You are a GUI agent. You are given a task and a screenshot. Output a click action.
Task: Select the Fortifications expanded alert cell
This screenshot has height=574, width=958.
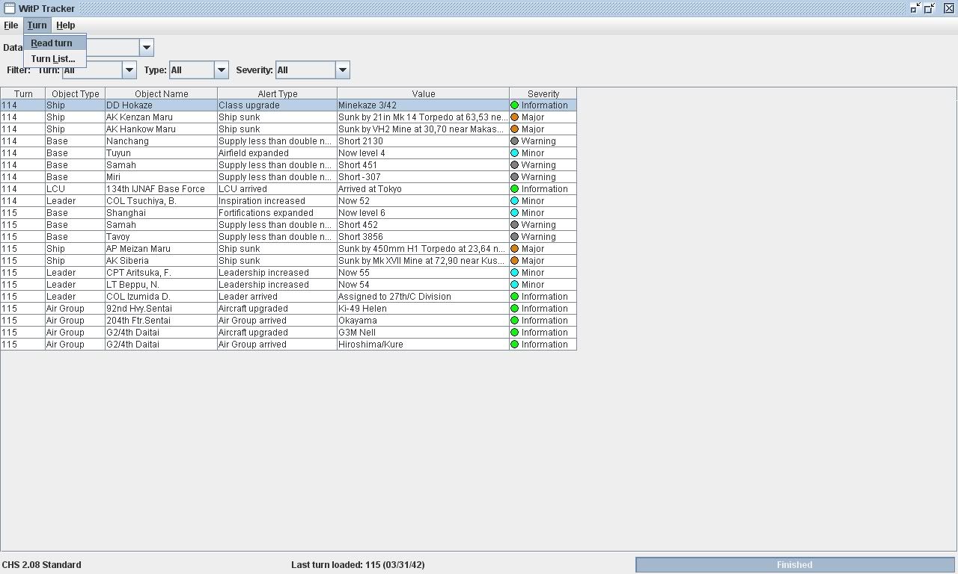(277, 213)
